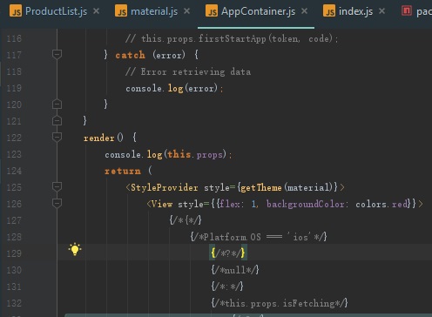Click the npm icon on the partially visible tab
The width and height of the screenshot is (432, 317).
407,11
